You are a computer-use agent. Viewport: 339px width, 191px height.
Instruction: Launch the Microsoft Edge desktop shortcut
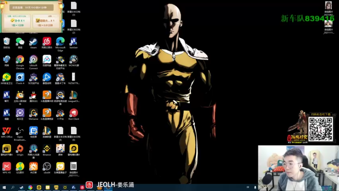click(60, 44)
